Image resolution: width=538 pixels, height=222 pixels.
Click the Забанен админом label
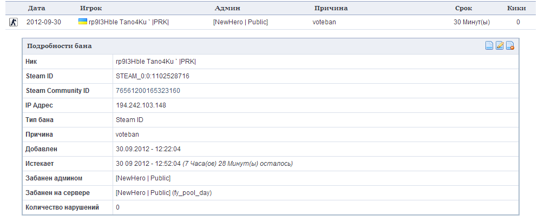point(54,178)
